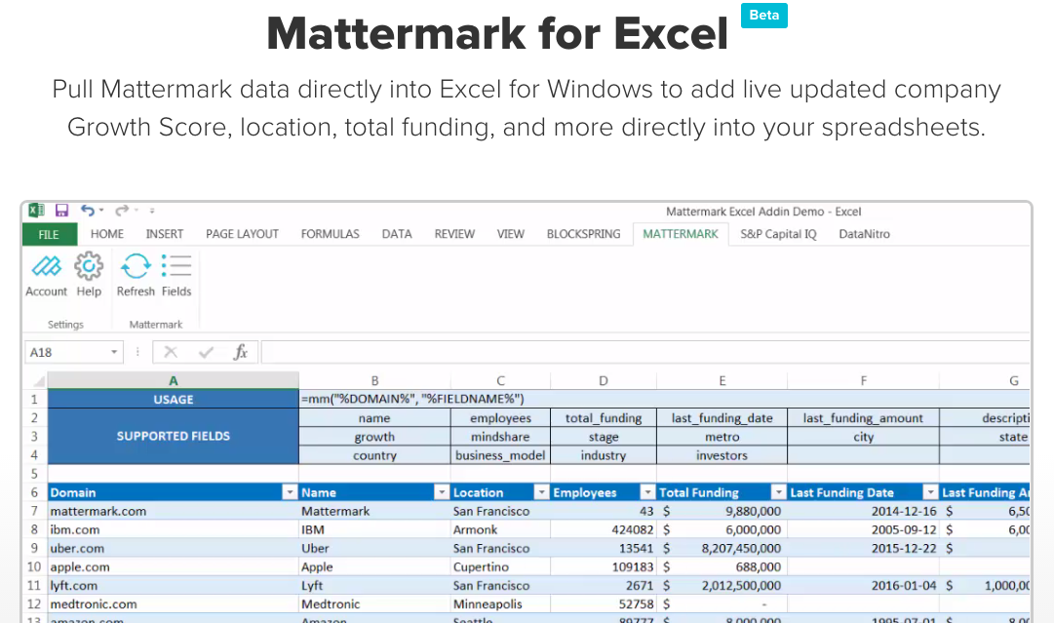The image size is (1054, 623).
Task: Click the Refresh icon in Mattermark ribbon
Action: 136,266
